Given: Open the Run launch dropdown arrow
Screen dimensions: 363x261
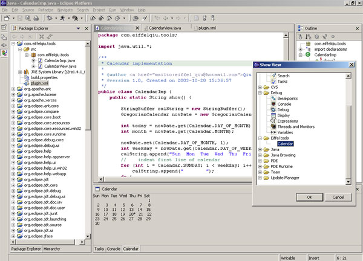Looking at the screenshot, I should click(69, 18).
